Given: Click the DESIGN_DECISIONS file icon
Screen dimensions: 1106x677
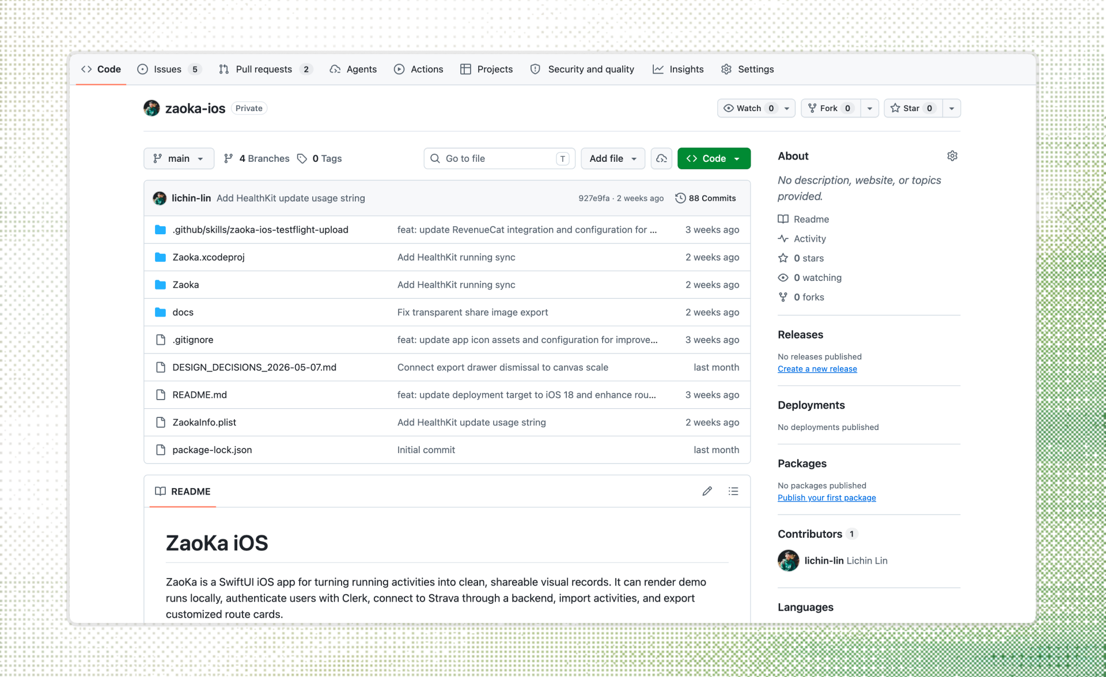Looking at the screenshot, I should tap(161, 367).
